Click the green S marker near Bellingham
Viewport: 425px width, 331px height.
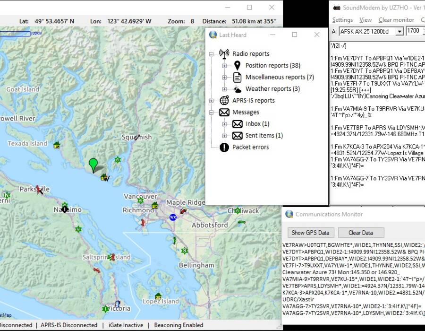coord(185,251)
